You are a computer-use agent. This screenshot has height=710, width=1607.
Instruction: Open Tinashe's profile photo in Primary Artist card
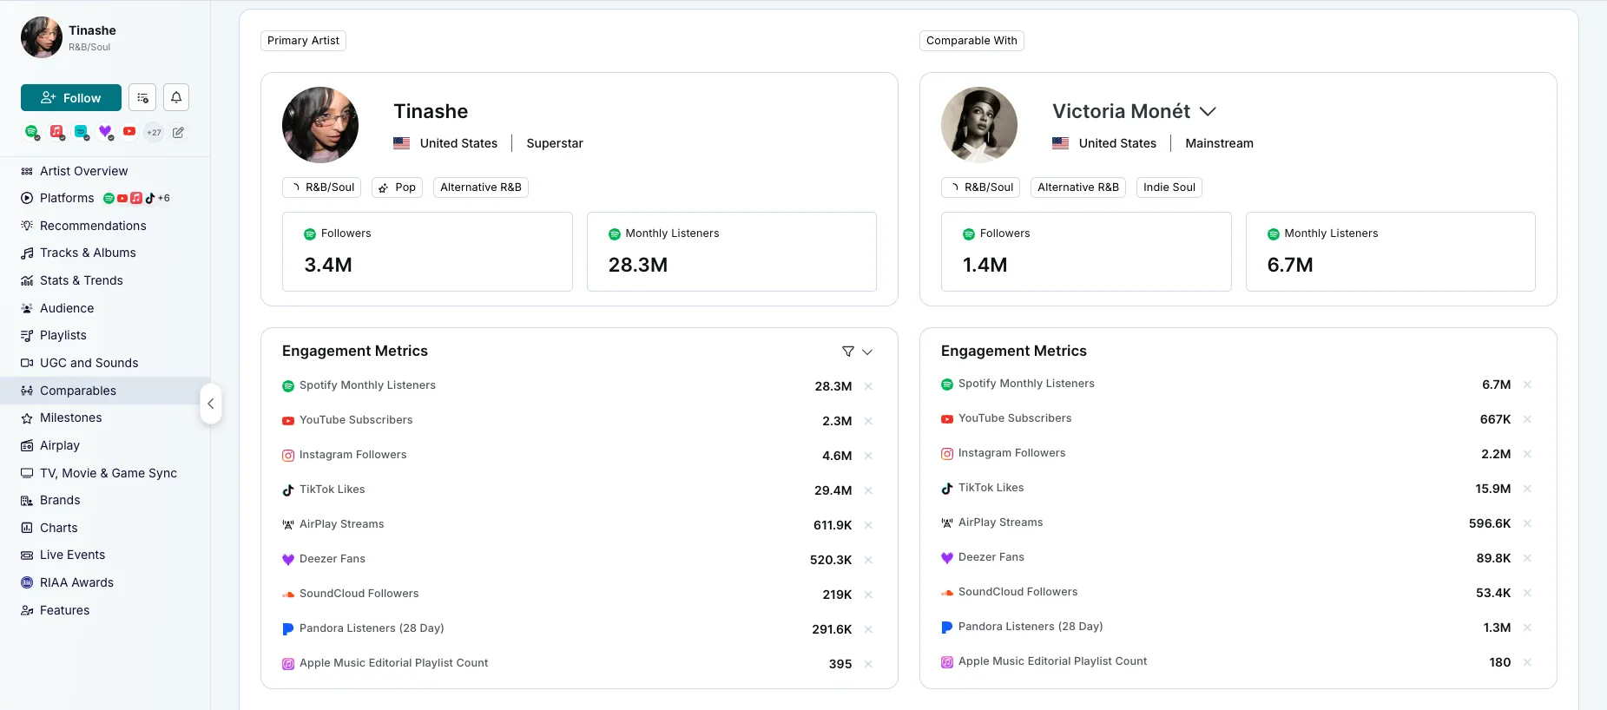(x=320, y=125)
